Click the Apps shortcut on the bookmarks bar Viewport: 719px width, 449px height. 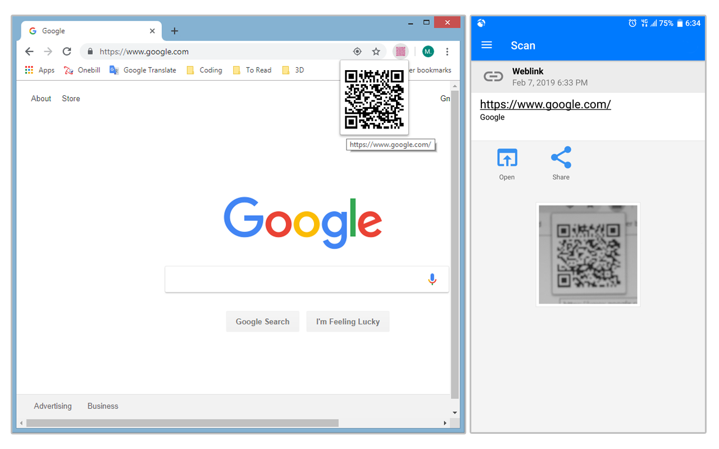pos(39,70)
